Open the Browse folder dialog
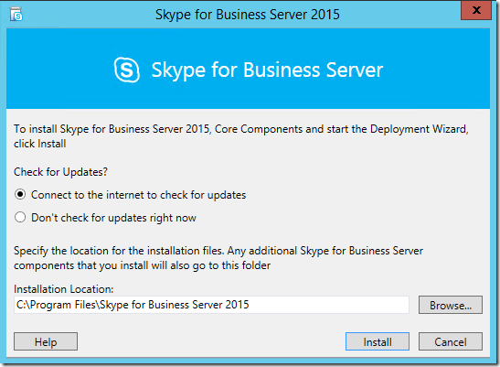 [x=451, y=305]
